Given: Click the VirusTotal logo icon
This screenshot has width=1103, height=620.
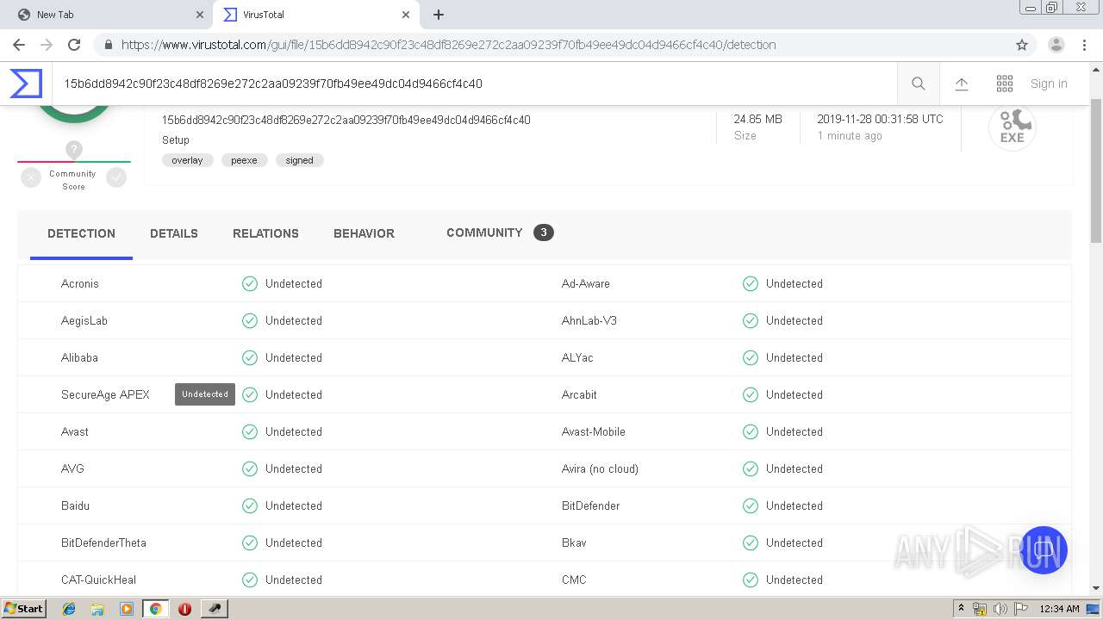Looking at the screenshot, I should 26,84.
